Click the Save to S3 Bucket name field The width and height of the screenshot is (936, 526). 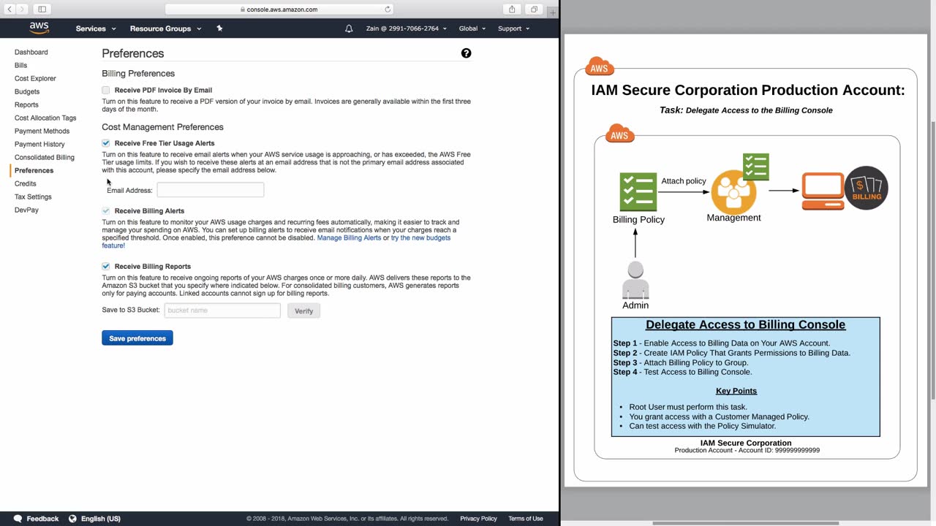pos(222,310)
